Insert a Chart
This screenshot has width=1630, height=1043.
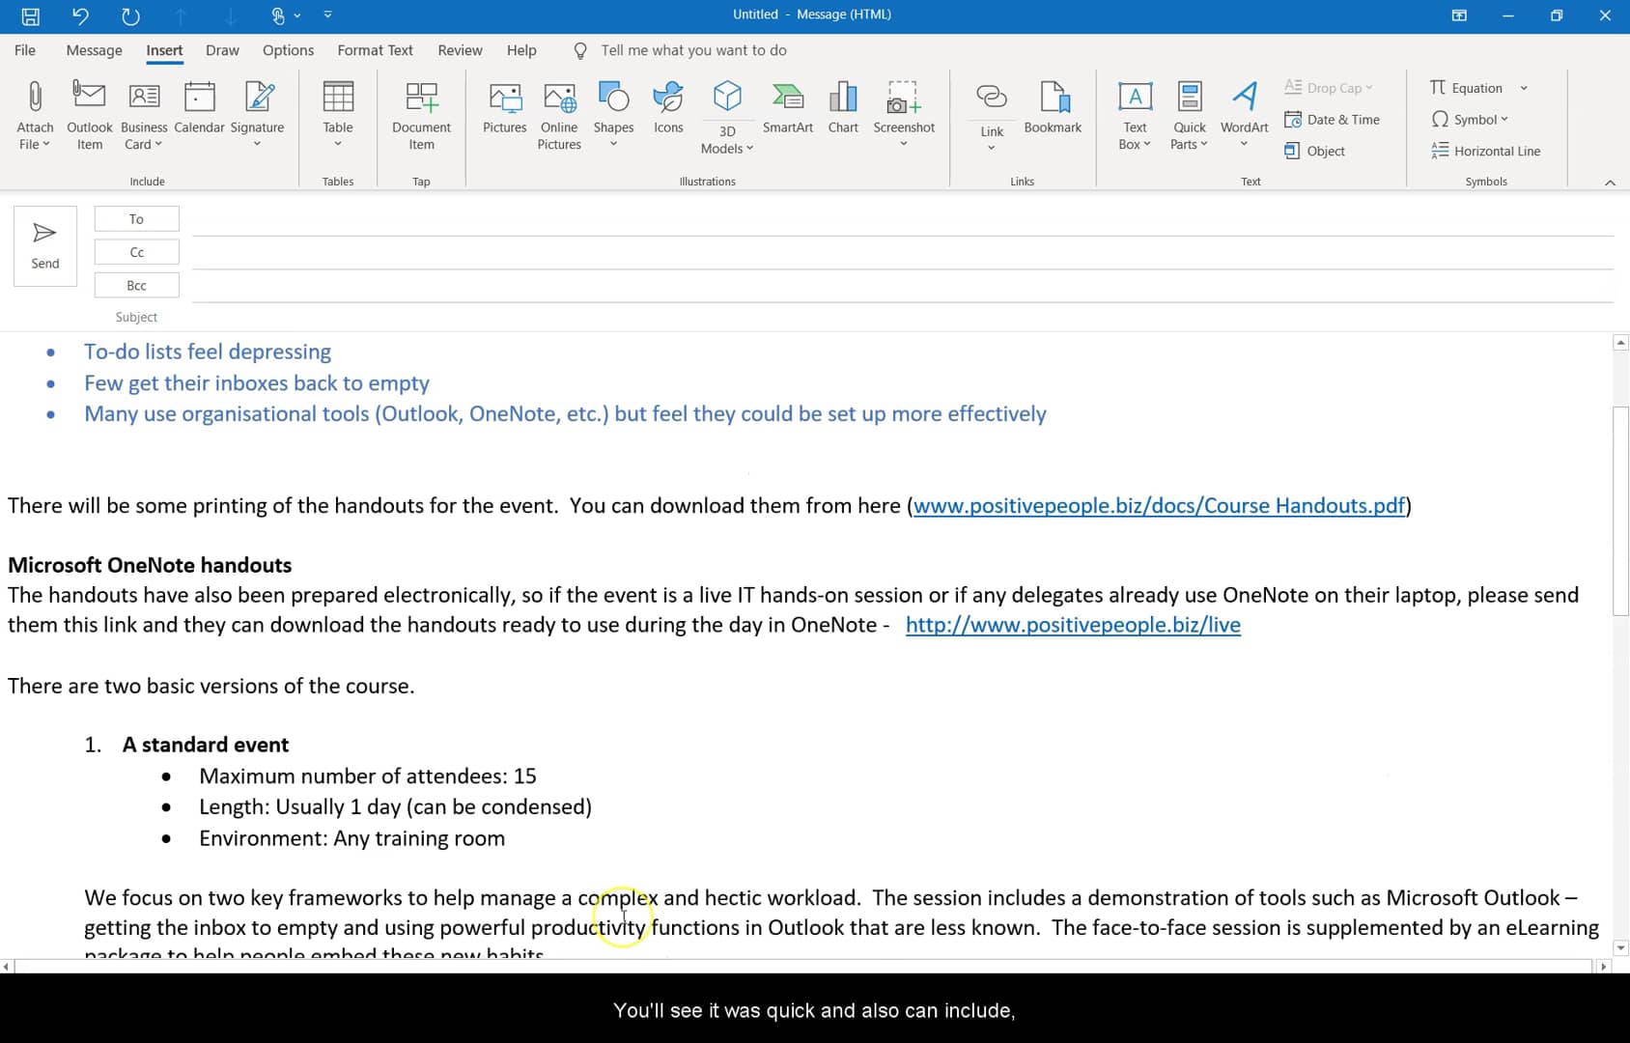843,108
